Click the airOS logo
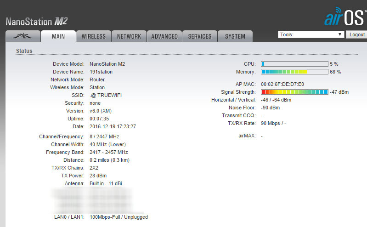 (x=344, y=17)
